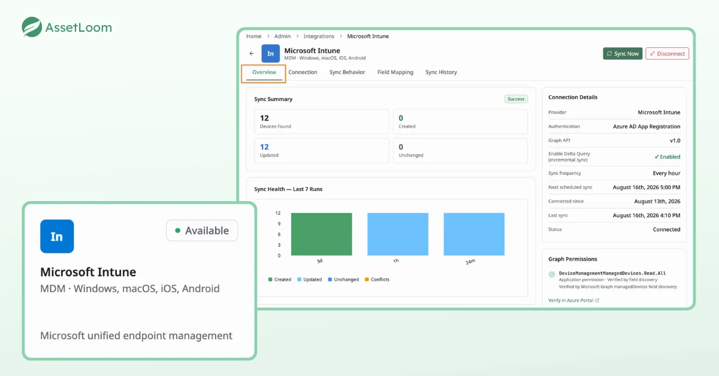Click the back arrow beside Microsoft Intune

(x=252, y=53)
